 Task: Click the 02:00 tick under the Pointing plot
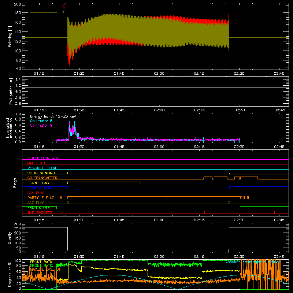pos(159,74)
